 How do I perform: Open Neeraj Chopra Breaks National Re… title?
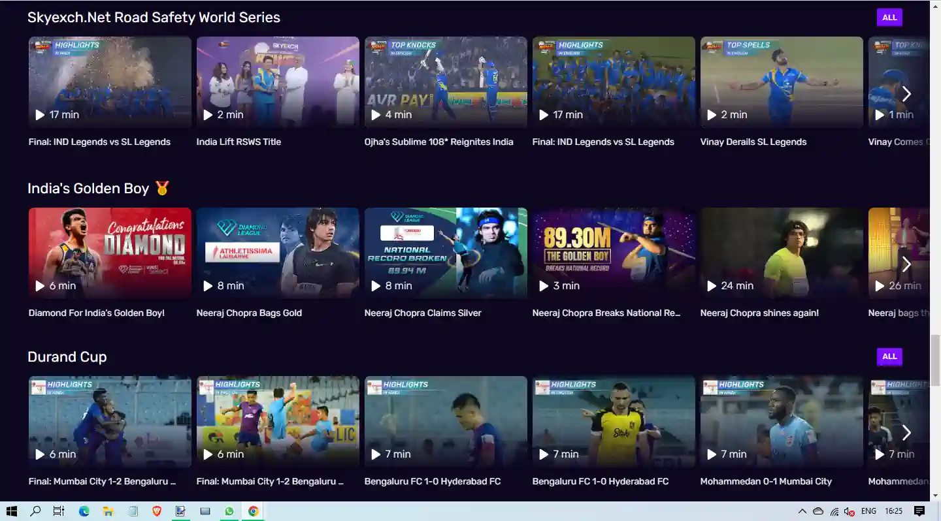point(606,313)
